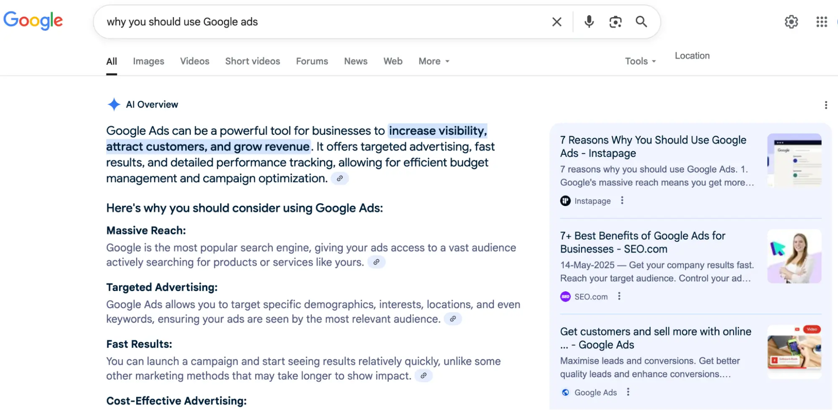Open the Google Ads video thumbnail
This screenshot has height=410, width=838.
(x=794, y=352)
